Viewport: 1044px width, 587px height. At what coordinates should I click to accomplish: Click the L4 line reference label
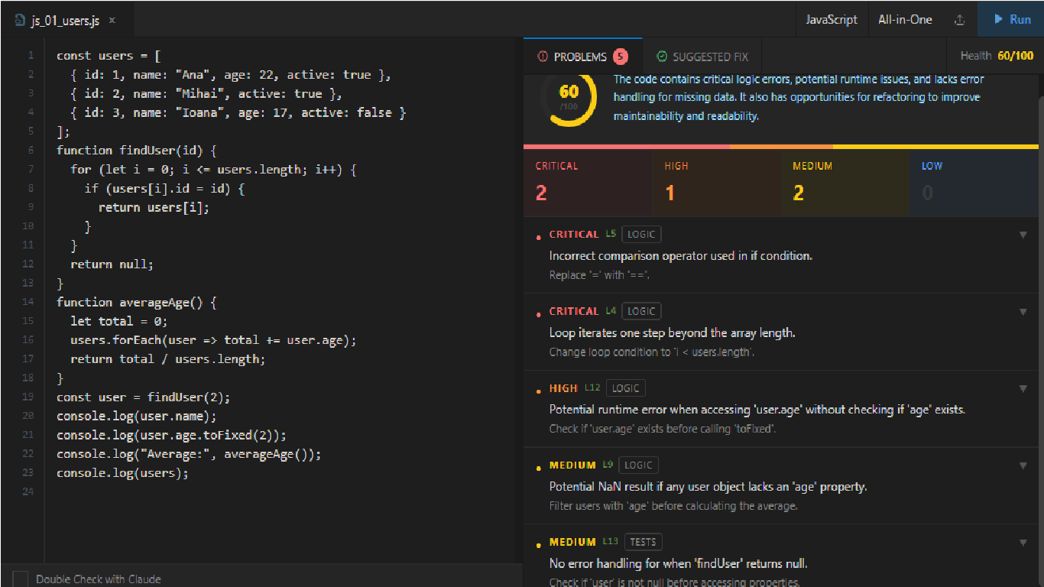click(x=610, y=310)
